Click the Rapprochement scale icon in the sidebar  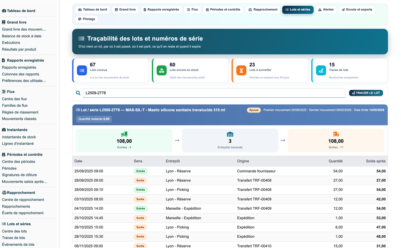[4, 193]
